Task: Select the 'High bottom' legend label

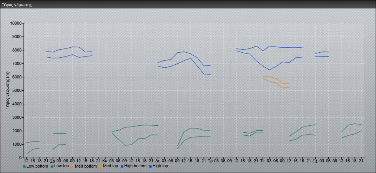Action: pyautogui.click(x=135, y=166)
